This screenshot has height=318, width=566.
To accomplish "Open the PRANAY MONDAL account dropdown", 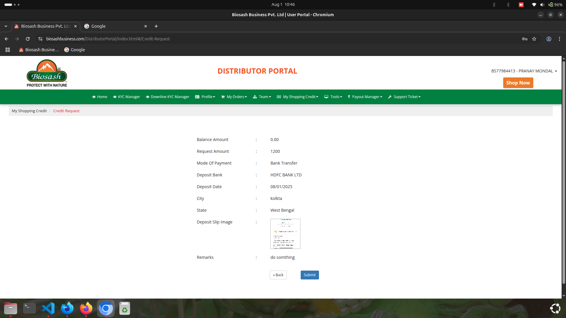I will (x=524, y=71).
